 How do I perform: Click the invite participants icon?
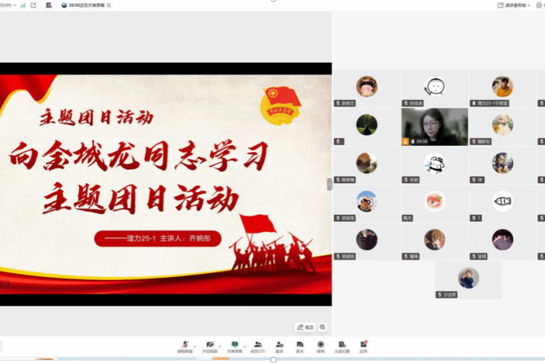(279, 345)
